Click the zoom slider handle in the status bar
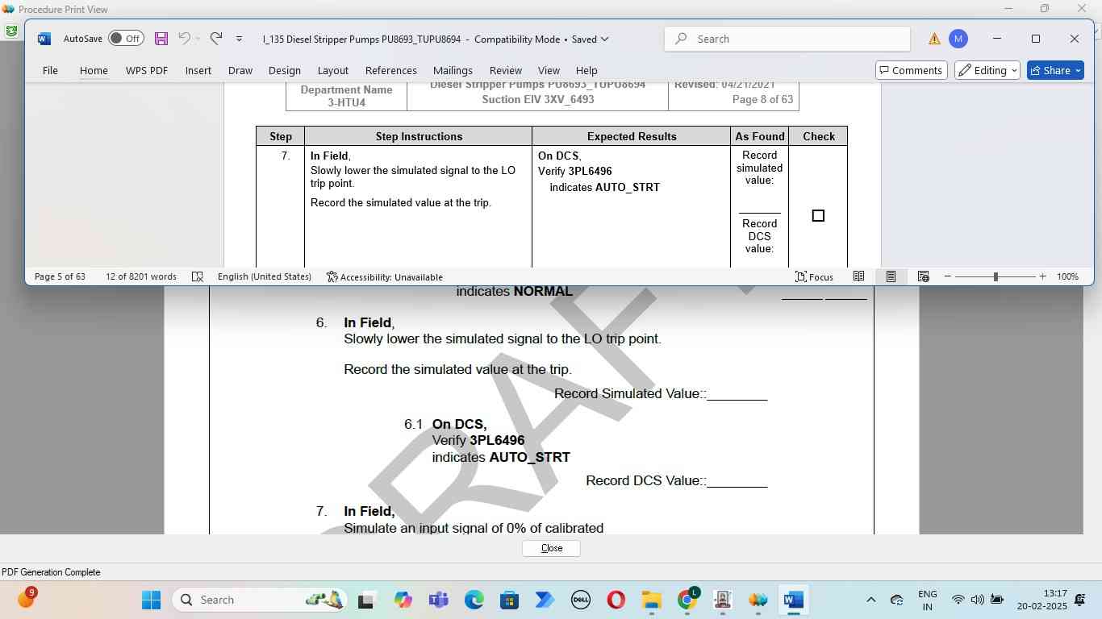 pyautogui.click(x=996, y=276)
